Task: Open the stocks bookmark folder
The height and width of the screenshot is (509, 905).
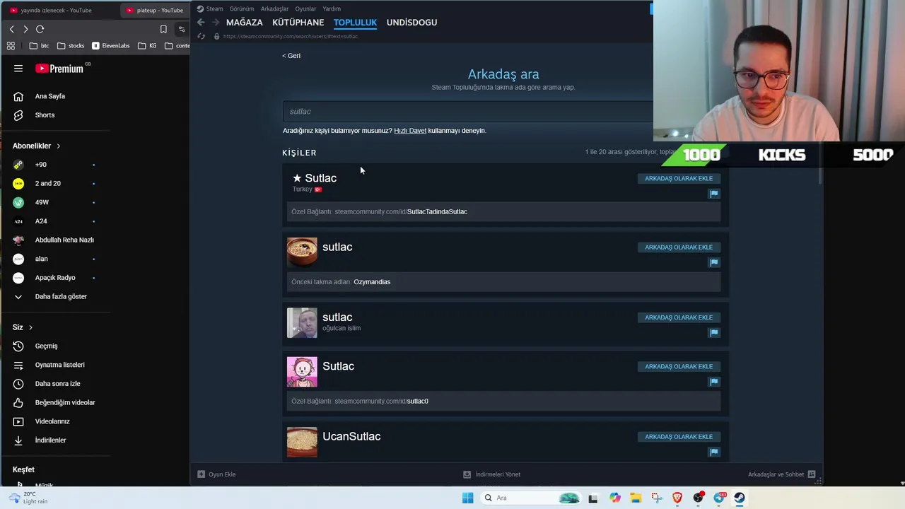Action: [71, 46]
